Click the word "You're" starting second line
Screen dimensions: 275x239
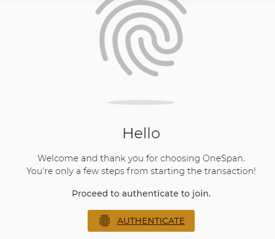[x=40, y=171]
